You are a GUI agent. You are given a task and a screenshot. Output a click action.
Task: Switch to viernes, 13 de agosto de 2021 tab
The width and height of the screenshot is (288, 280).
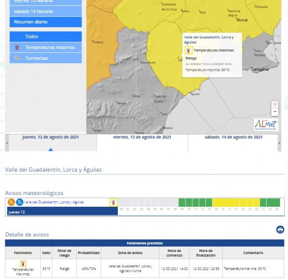coord(142,137)
